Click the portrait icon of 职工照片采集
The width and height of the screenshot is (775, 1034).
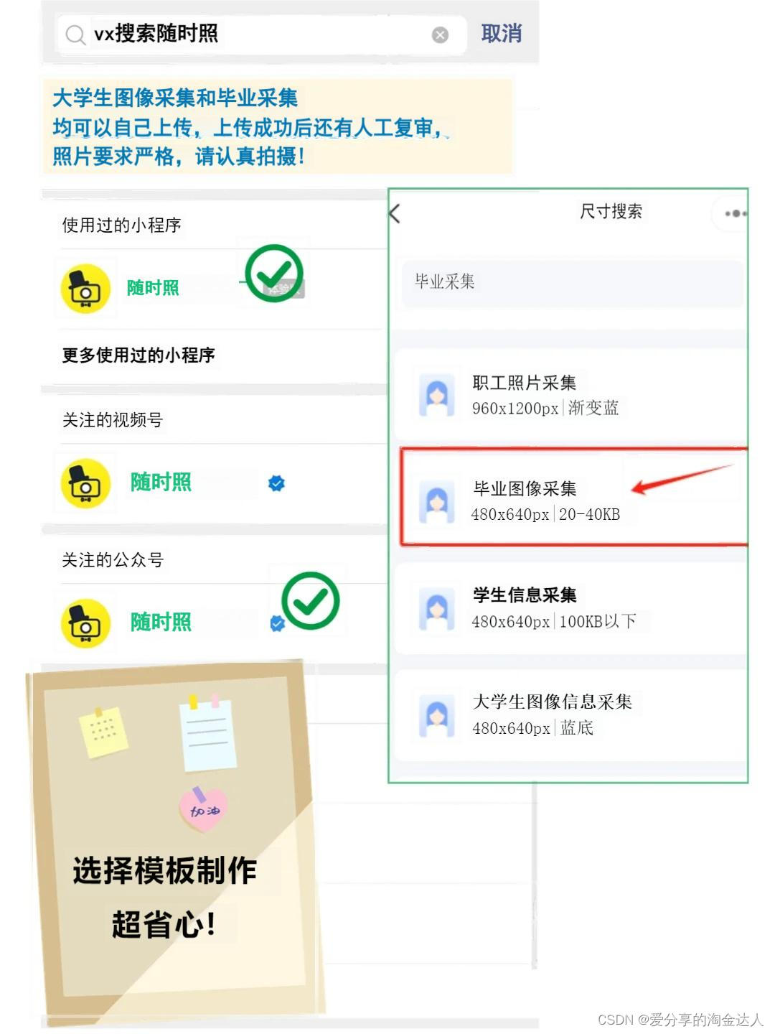[436, 395]
